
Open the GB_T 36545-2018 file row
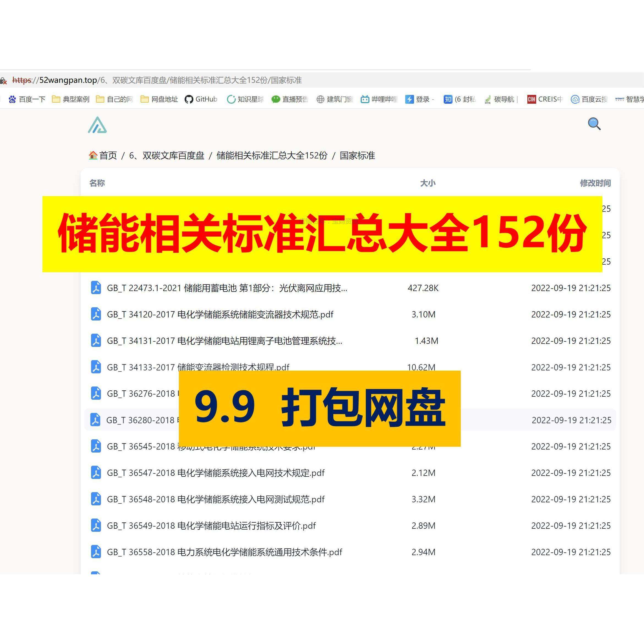(x=350, y=446)
